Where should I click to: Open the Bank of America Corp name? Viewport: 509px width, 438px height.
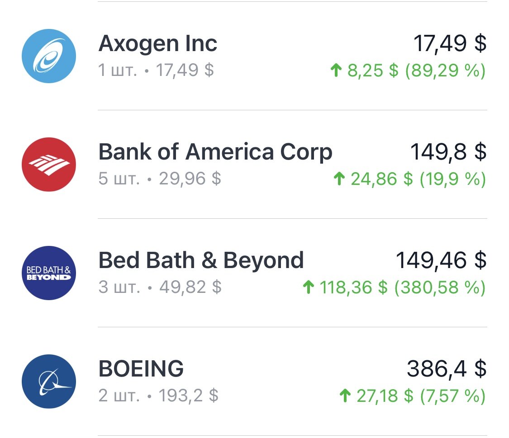tap(215, 152)
